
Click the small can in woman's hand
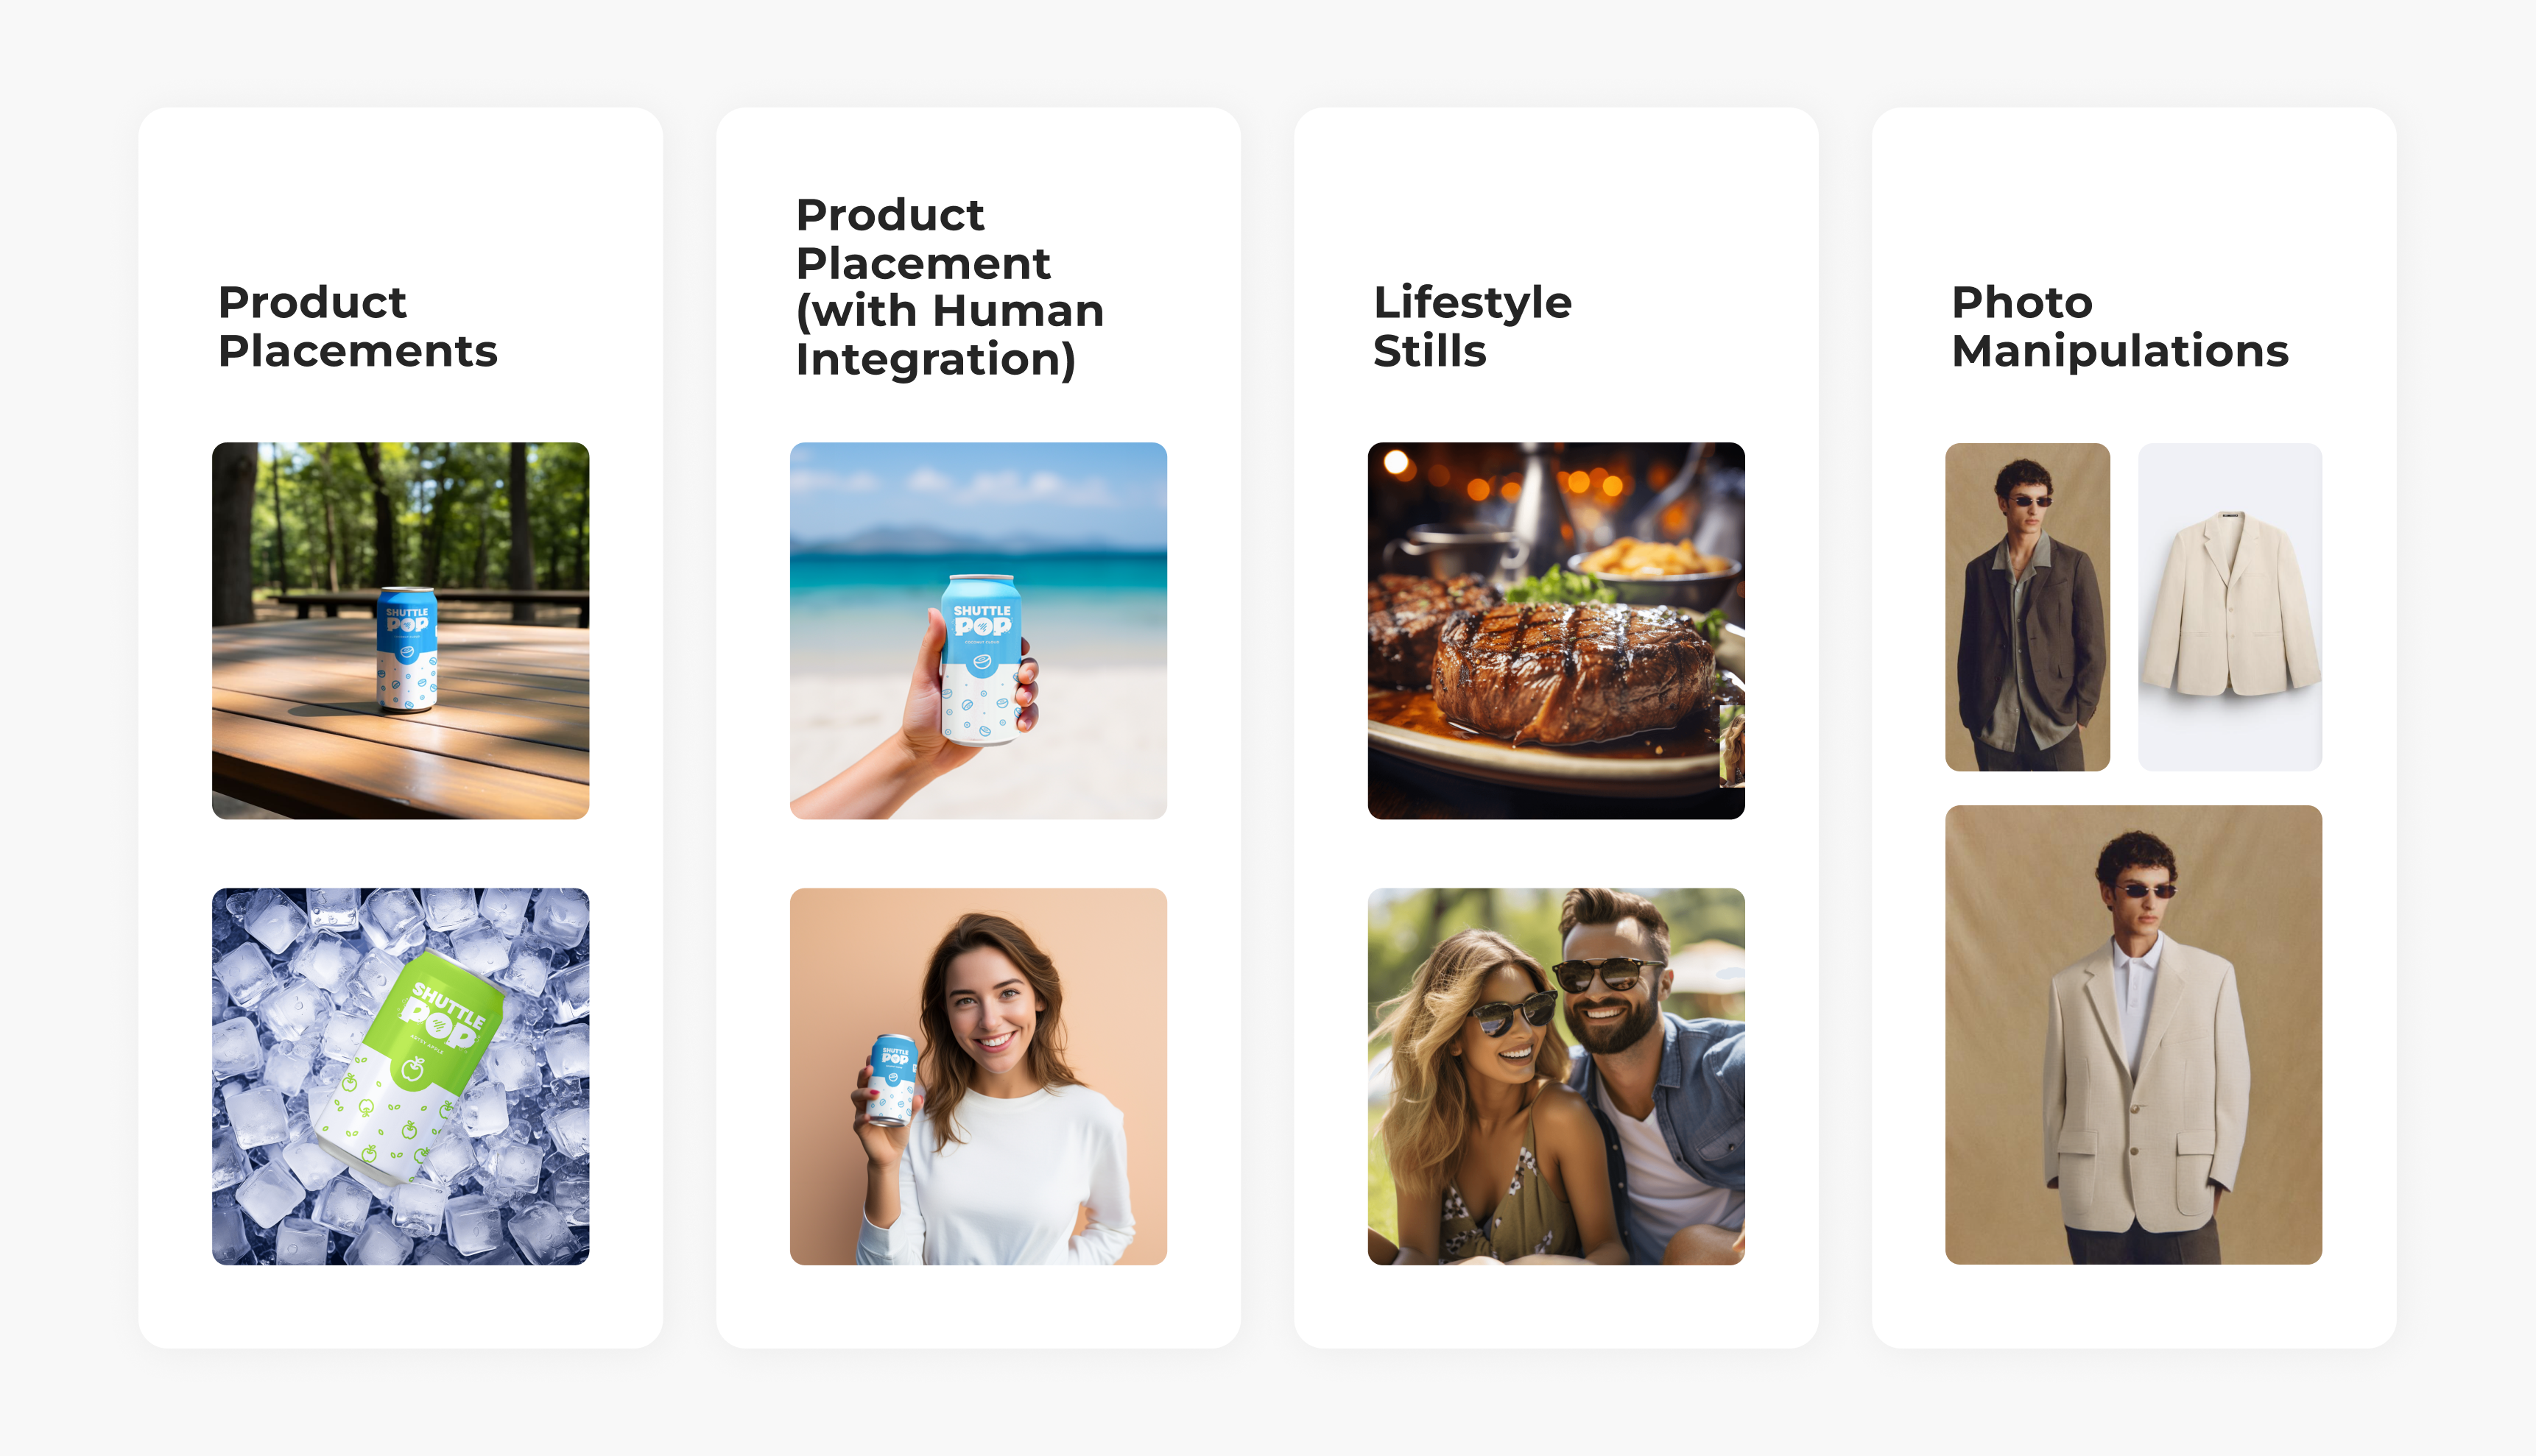click(x=892, y=1079)
